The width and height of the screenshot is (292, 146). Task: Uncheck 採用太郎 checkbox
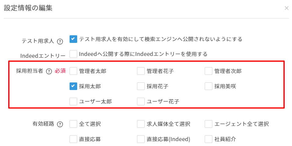click(73, 86)
